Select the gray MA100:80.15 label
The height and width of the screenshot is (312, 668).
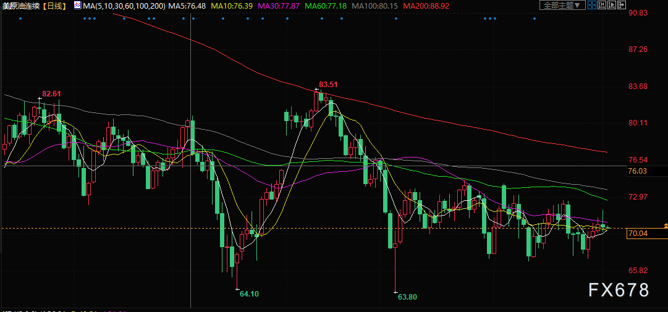tap(375, 6)
